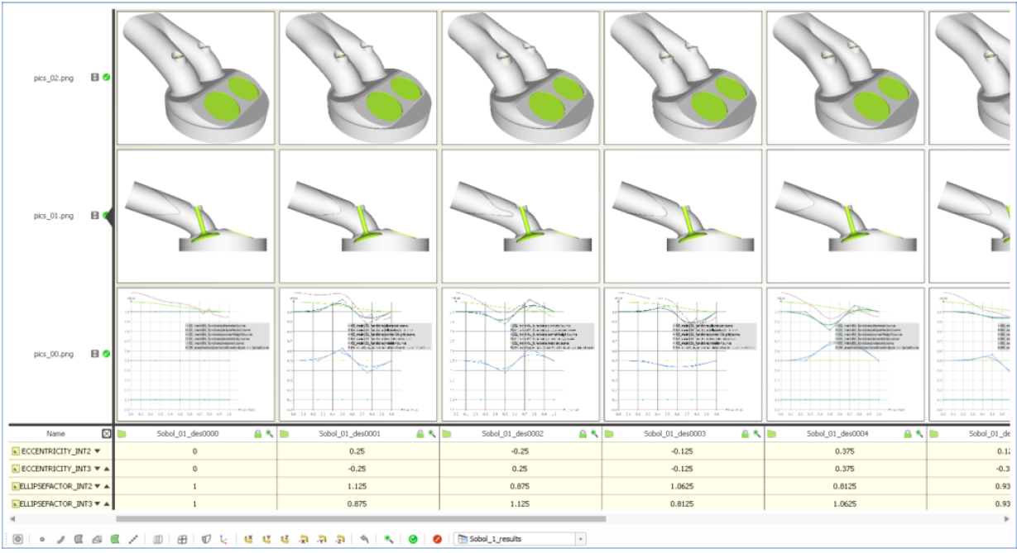Click the green folder icon of Sobol_01_des0002
Screen dimensions: 1017x553
[x=446, y=433]
